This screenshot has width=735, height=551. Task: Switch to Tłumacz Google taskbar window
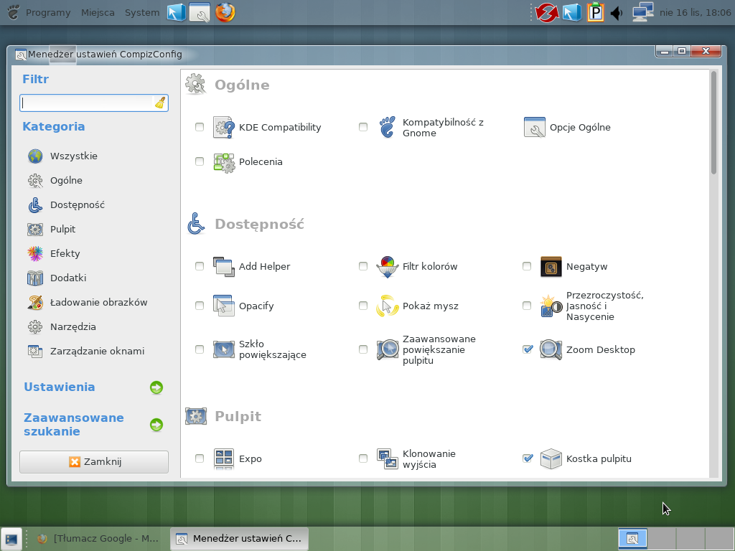98,538
